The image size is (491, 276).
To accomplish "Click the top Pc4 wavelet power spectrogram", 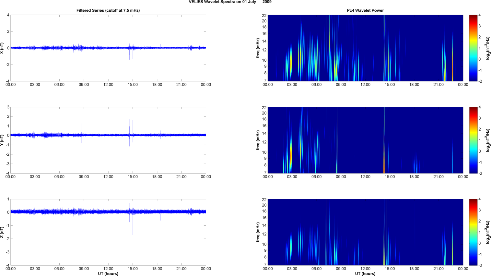I will [x=365, y=48].
